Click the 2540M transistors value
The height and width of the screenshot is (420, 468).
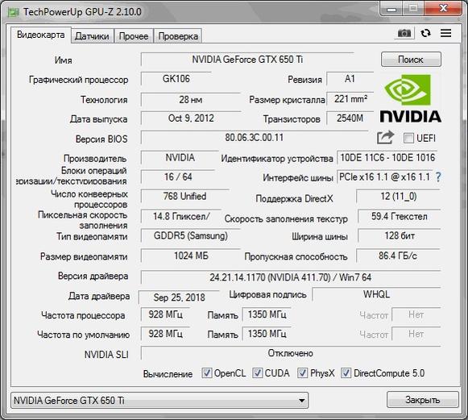coord(350,119)
